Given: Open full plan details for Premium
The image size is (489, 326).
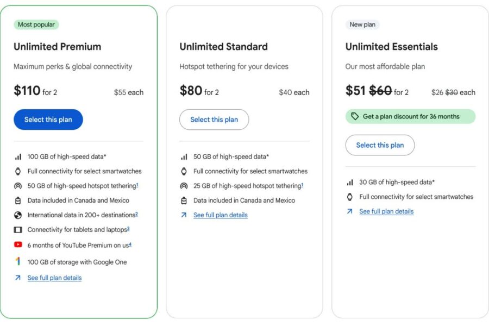Looking at the screenshot, I should pyautogui.click(x=54, y=278).
